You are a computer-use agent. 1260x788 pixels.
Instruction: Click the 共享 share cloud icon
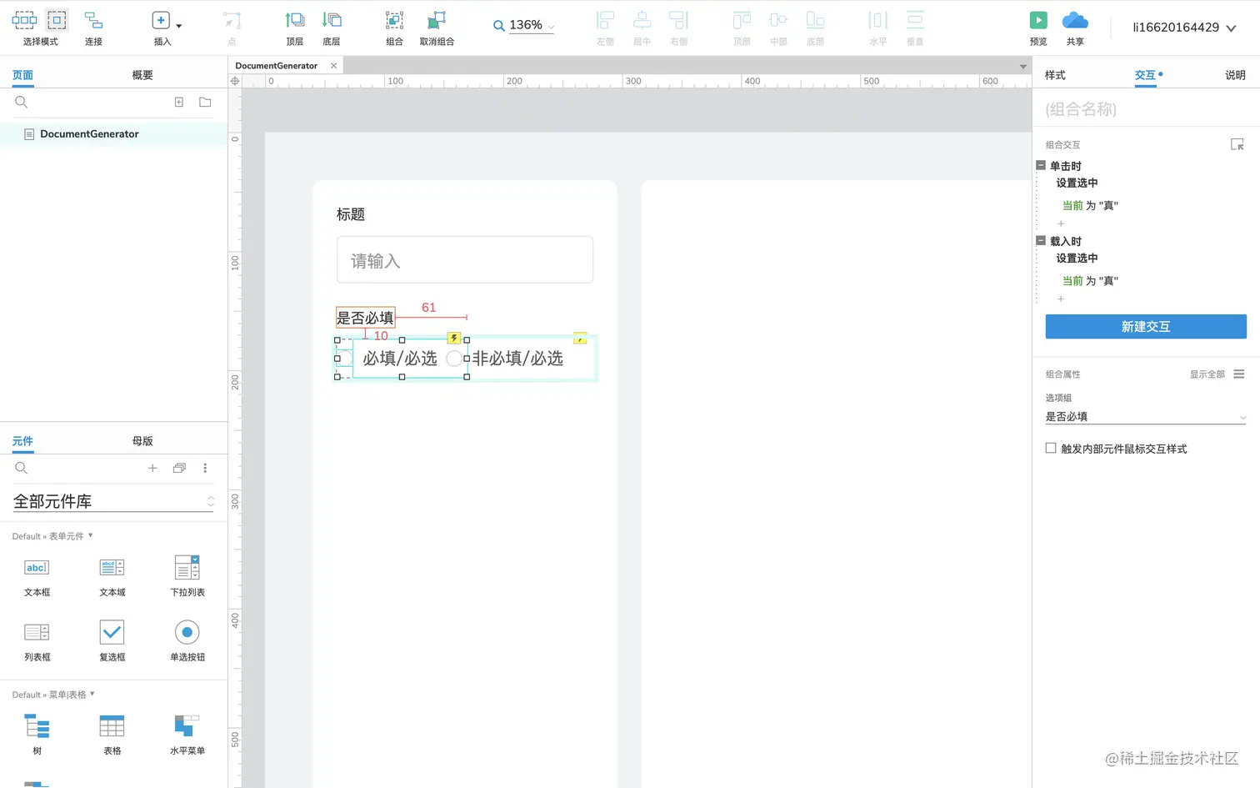[1075, 20]
